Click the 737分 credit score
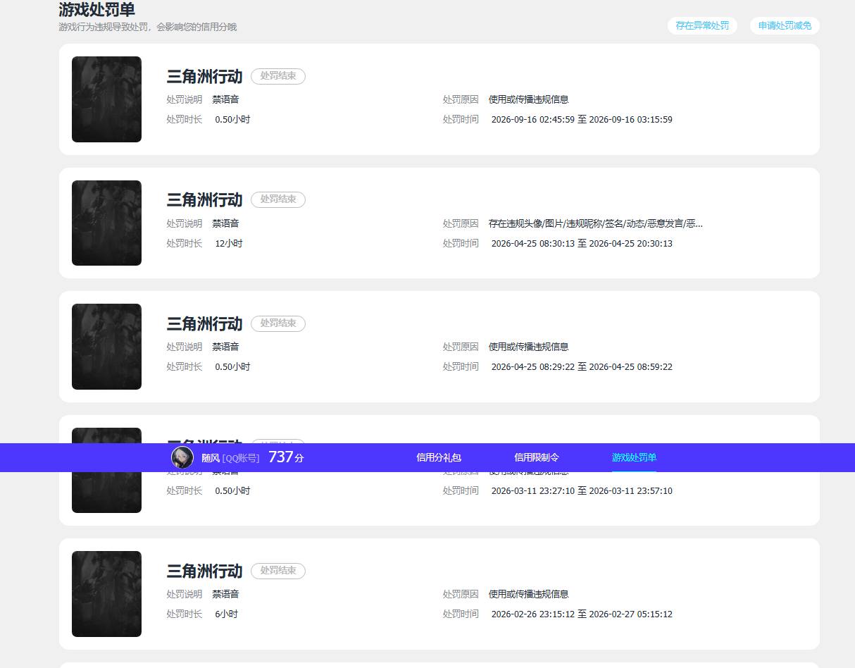Screen dimensions: 855x668 point(286,457)
